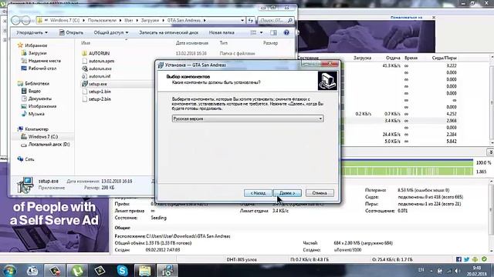Image resolution: width=494 pixels, height=277 pixels.
Task: Click GTA San Andreas in address breadcrumb
Action: click(x=184, y=21)
